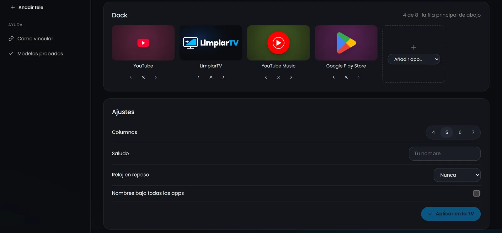Set columns to 4
Viewport: 502px width, 233px height.
coord(434,132)
